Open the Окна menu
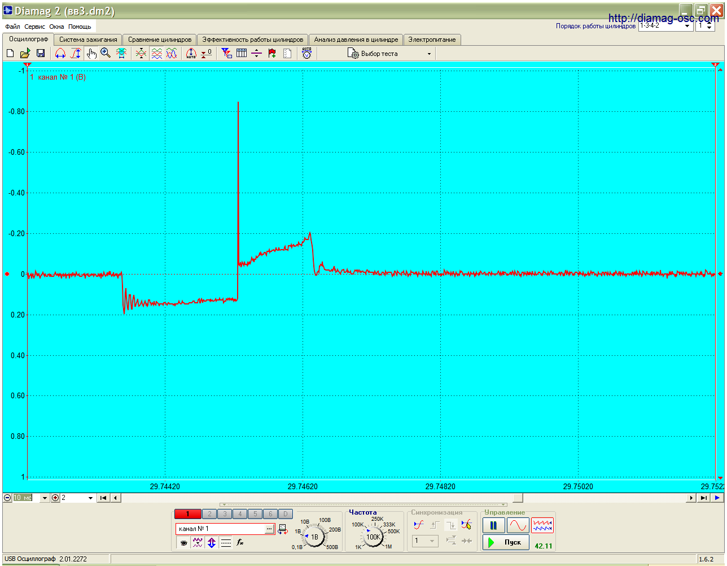727x566 pixels. click(x=57, y=27)
